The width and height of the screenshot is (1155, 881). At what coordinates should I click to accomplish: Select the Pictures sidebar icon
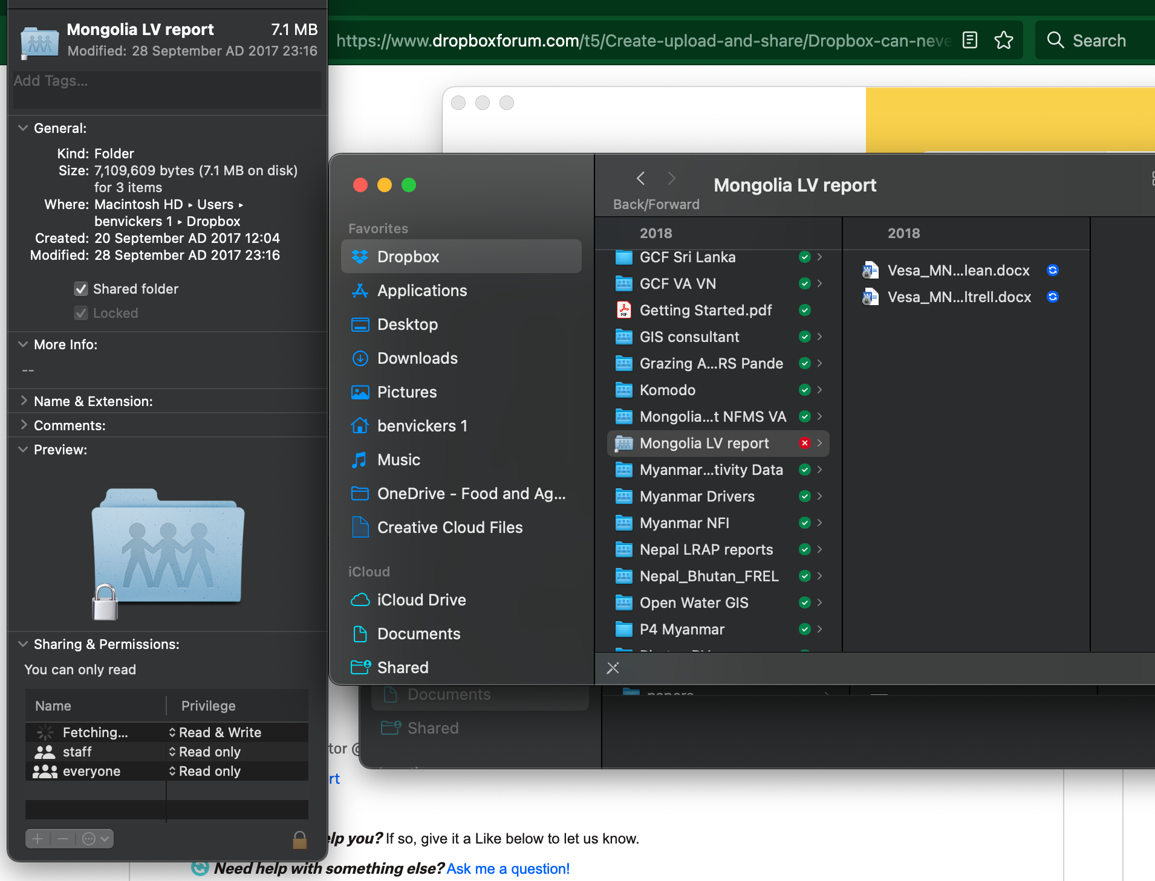click(x=360, y=392)
